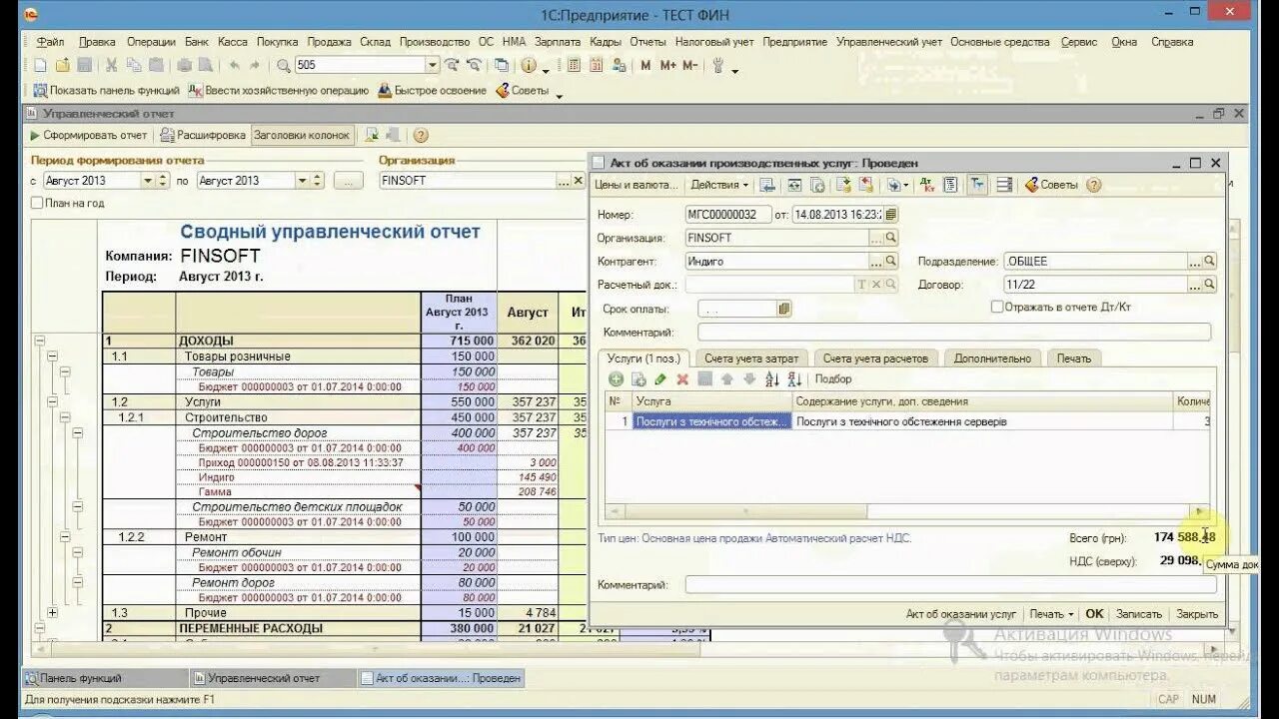Switch to Счета учета затрат tab
This screenshot has width=1279, height=719.
pos(751,358)
